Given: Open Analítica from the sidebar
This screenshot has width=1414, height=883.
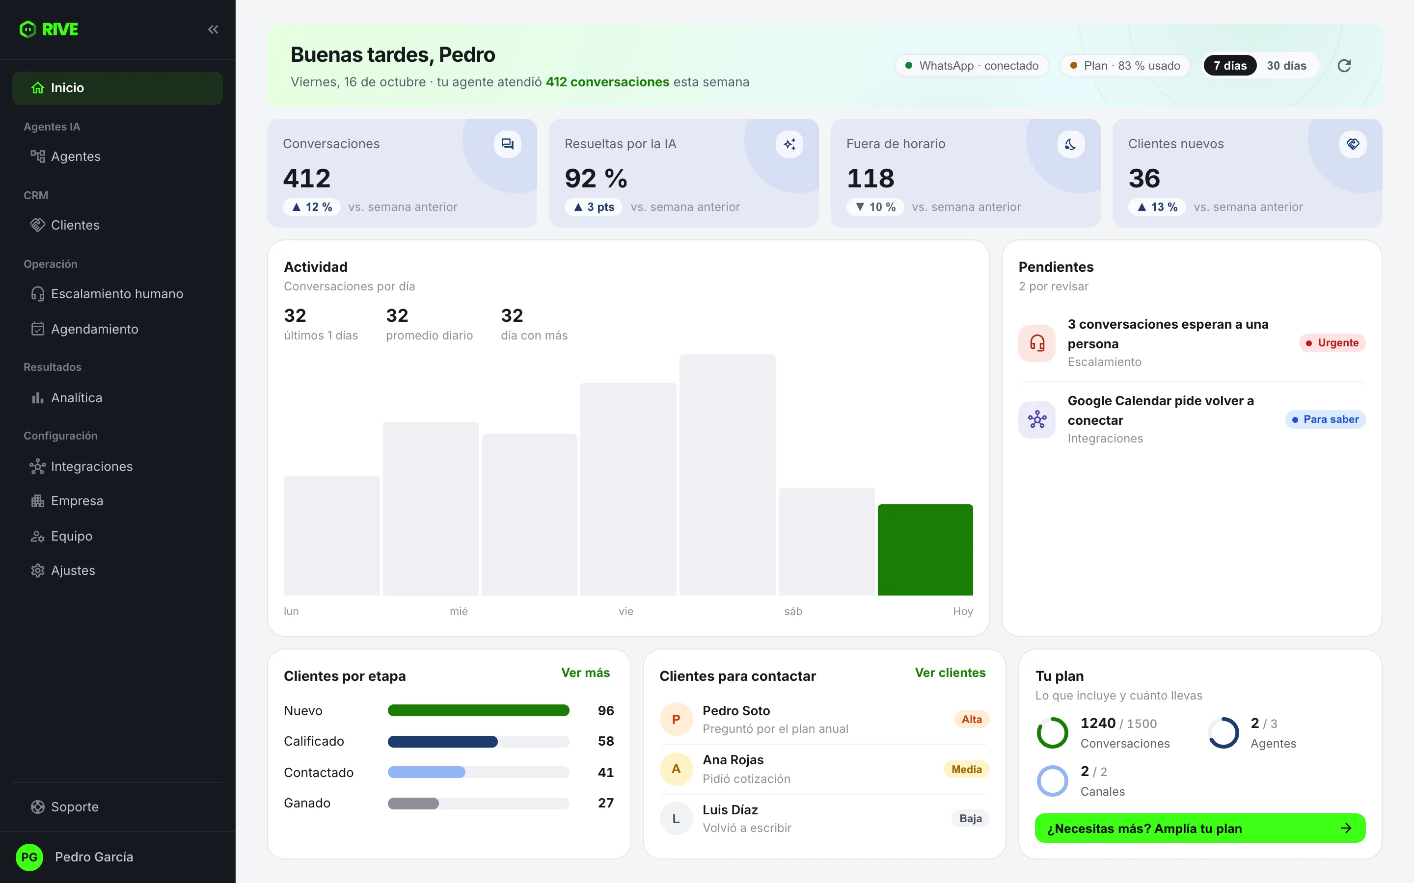Looking at the screenshot, I should pos(117,398).
